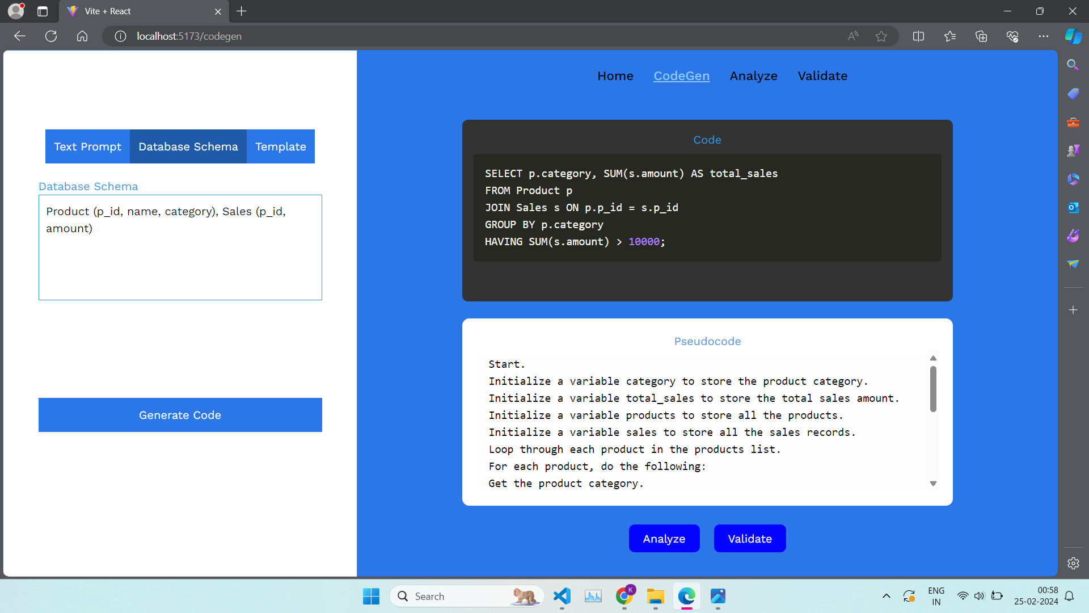Click the home icon in toolbar
Screen dimensions: 1089x613
[x=82, y=36]
